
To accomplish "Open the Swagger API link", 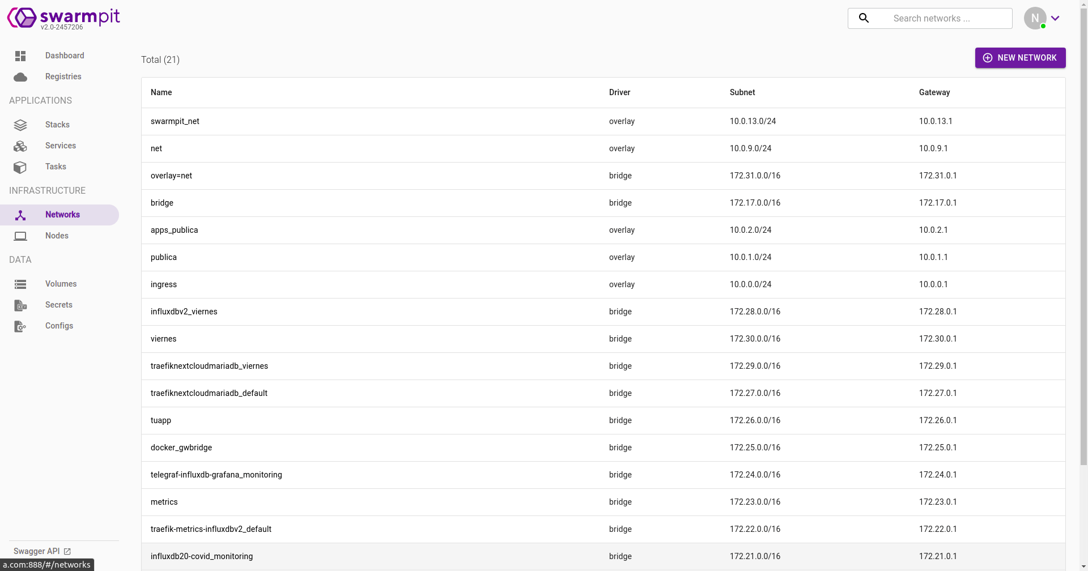I will (x=42, y=551).
